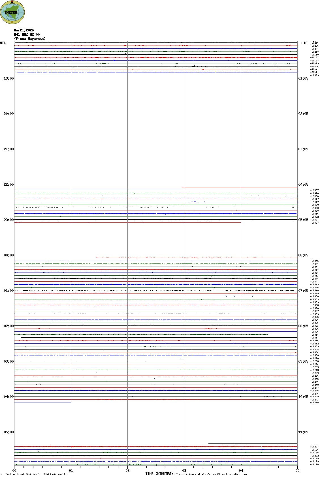The height and width of the screenshot is (478, 320).
Task: Select the Mar21,2026 date text
Action: (x=24, y=30)
